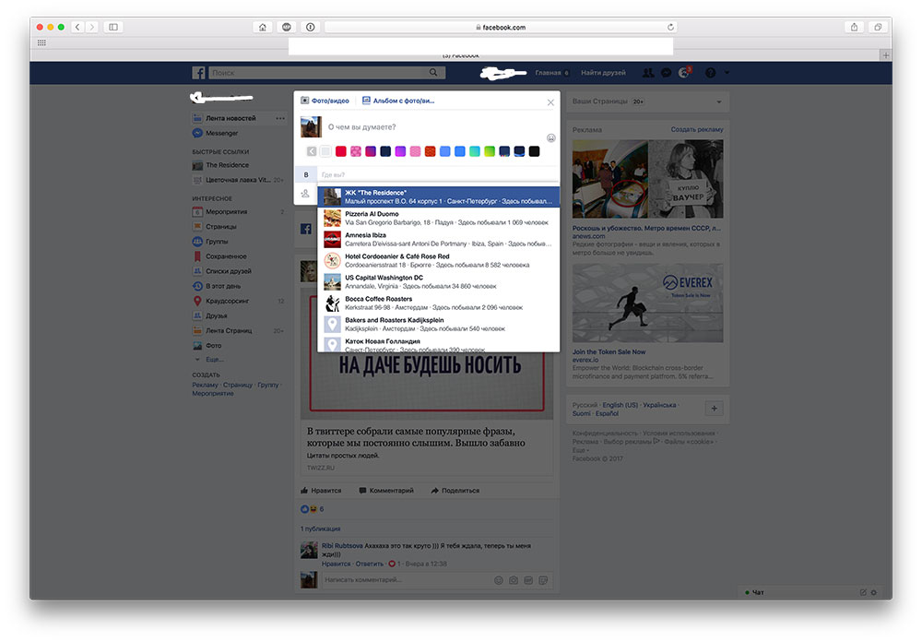
Task: Click the Фото/видео camera icon
Action: [x=304, y=101]
